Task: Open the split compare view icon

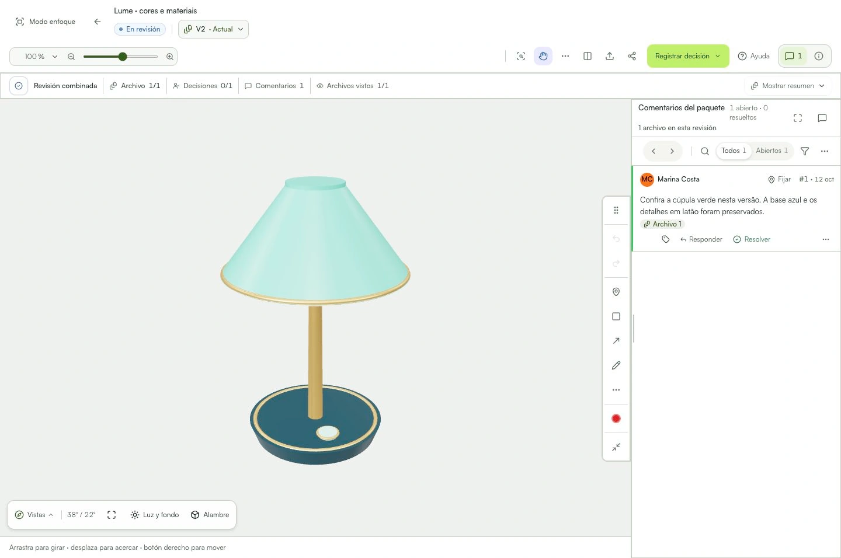Action: tap(588, 56)
